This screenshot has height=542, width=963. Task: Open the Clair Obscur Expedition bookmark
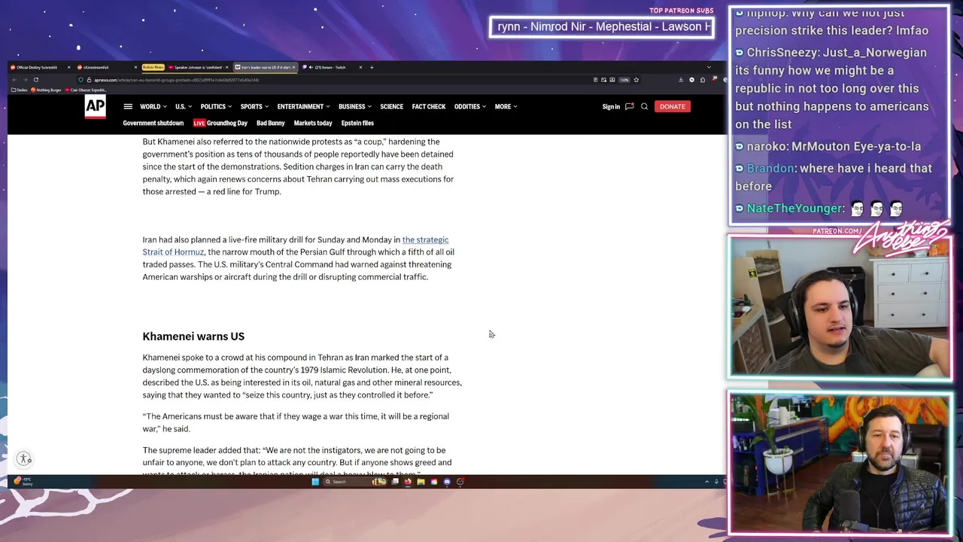click(85, 90)
